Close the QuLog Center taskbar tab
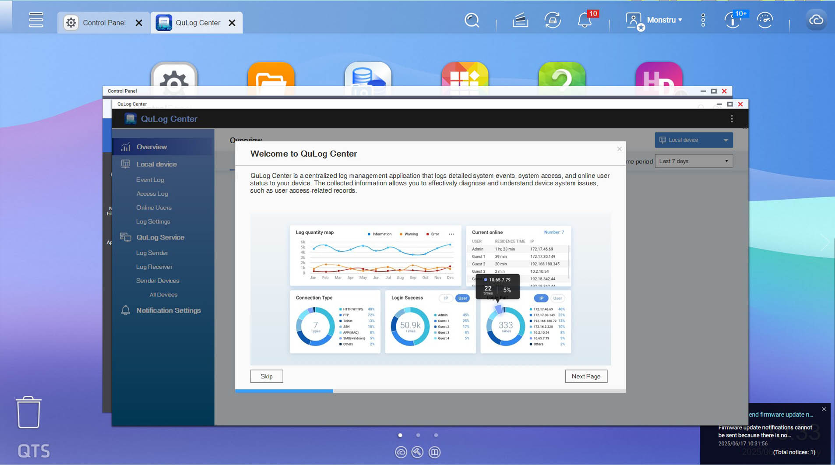The height and width of the screenshot is (465, 835). tap(232, 23)
